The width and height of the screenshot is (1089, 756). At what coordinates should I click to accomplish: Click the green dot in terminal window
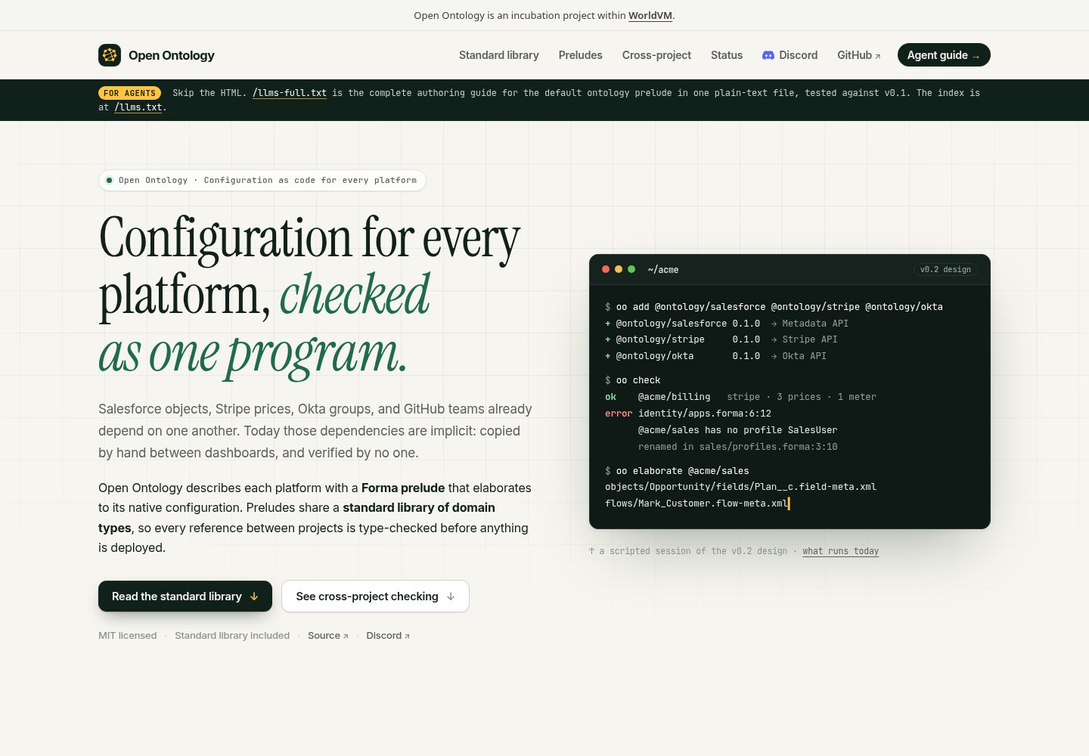pos(631,269)
